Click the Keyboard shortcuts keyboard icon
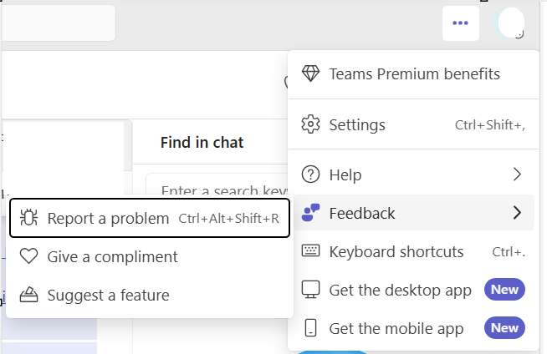This screenshot has height=354, width=547. 310,251
